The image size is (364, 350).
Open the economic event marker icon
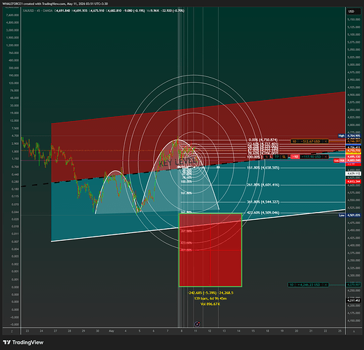coord(197,324)
